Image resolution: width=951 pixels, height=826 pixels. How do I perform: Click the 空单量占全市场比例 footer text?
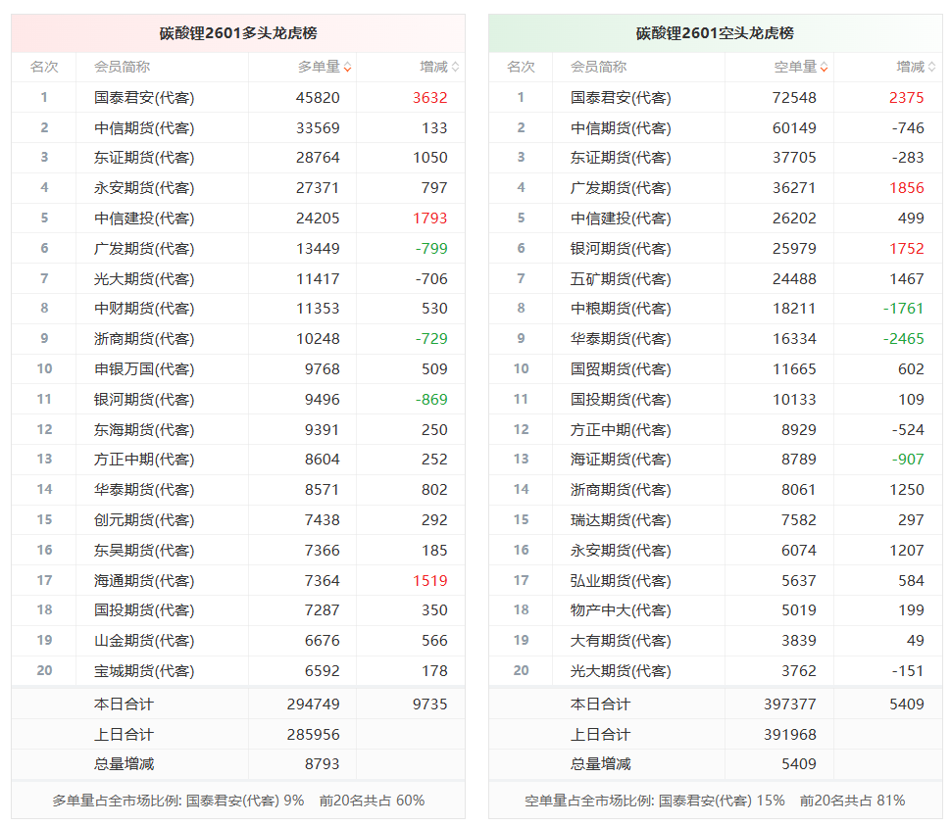pos(715,801)
